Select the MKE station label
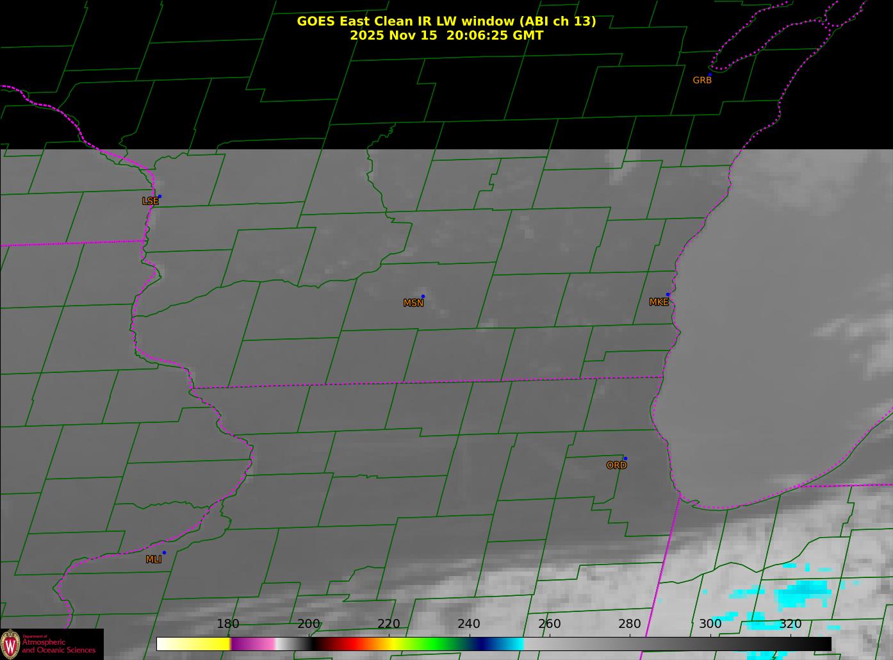This screenshot has width=893, height=660. tap(659, 302)
